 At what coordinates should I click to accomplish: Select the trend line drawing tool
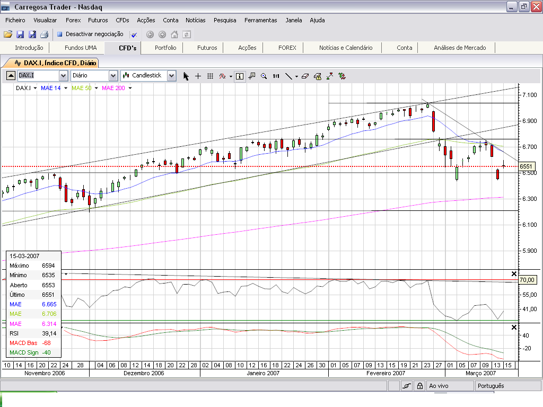[x=288, y=76]
